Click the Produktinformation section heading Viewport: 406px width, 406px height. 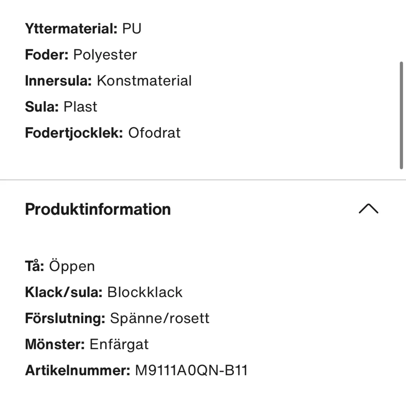pyautogui.click(x=98, y=209)
